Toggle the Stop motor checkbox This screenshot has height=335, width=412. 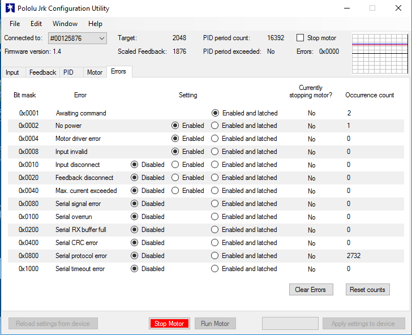[x=301, y=38]
